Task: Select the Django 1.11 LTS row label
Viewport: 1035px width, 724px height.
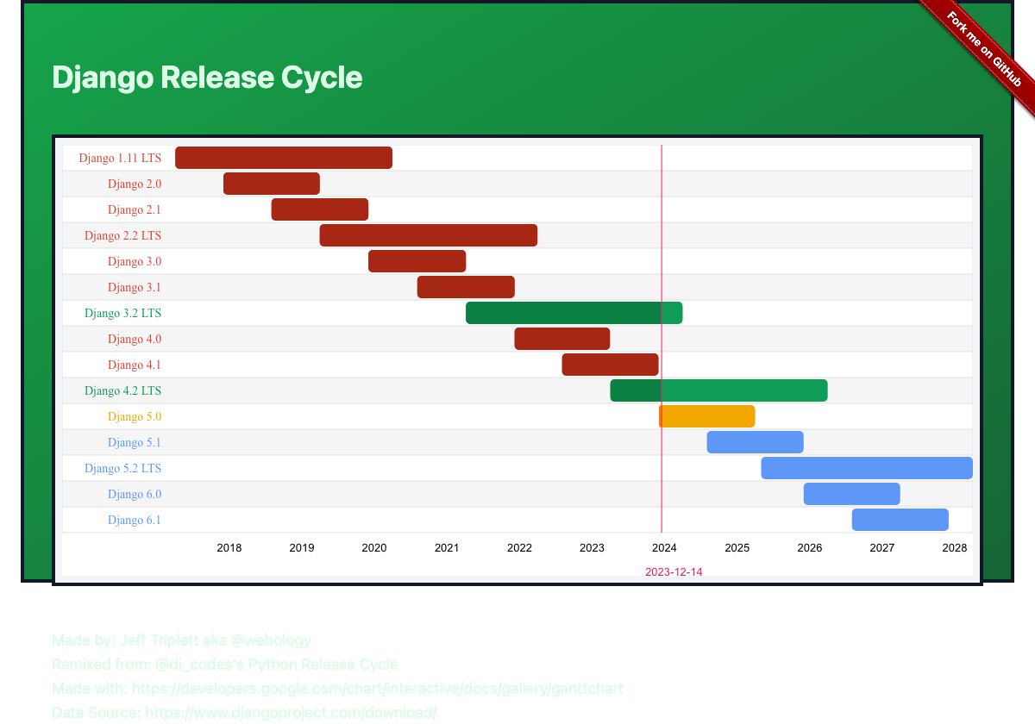Action: [120, 158]
